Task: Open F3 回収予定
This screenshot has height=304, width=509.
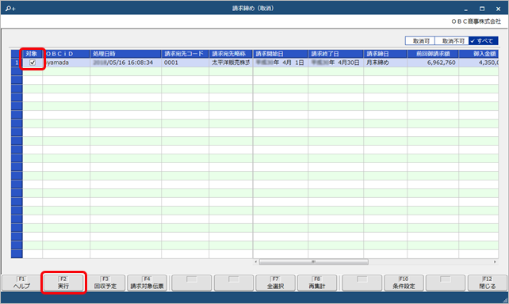Action: tap(105, 283)
